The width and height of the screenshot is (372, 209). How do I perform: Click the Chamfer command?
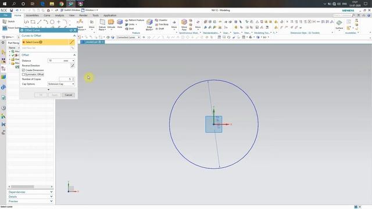pyautogui.click(x=162, y=20)
